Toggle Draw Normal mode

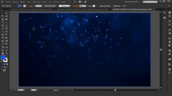(2, 67)
